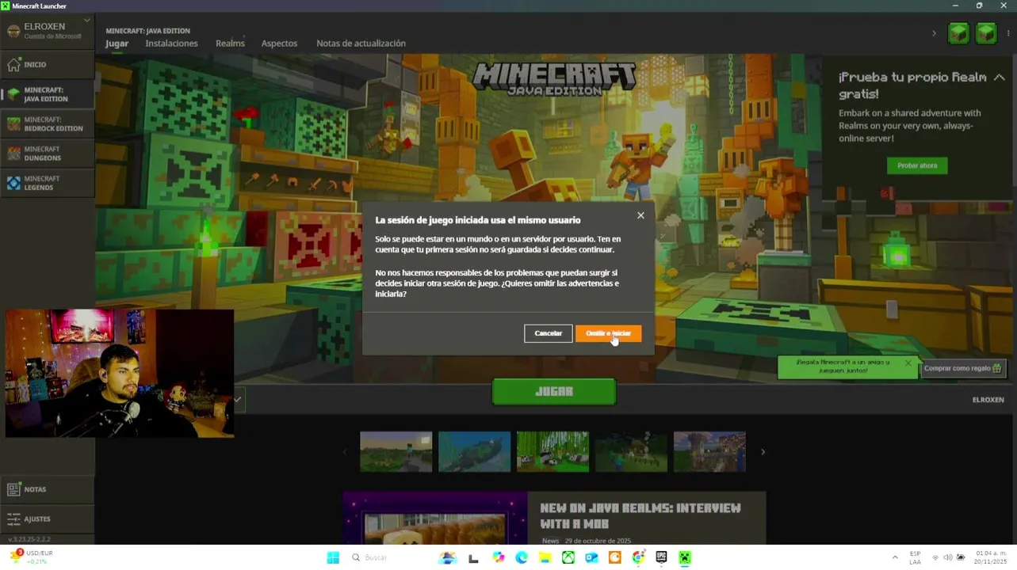Screen dimensions: 1017x570
Task: Click the Minecraft Launcher taskbar icon
Action: [x=685, y=557]
